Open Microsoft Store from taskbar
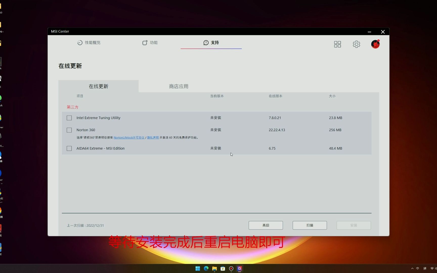 [223, 268]
